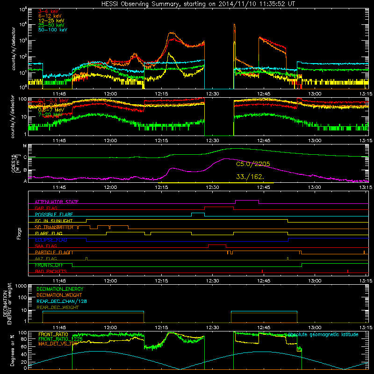Select the SAA_FLAG label
Image resolution: width=374 pixels, height=374 pixels.
pos(46,246)
